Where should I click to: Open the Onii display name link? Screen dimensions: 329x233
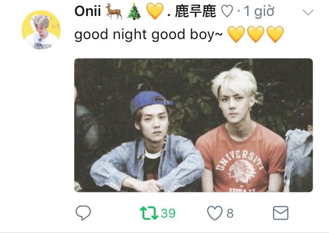tap(88, 11)
